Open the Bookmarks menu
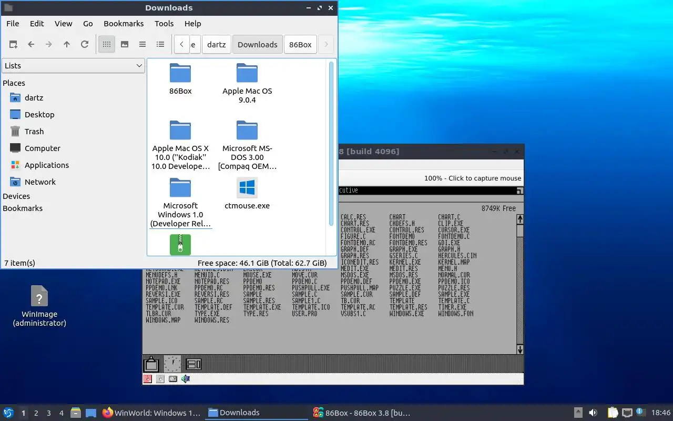The width and height of the screenshot is (673, 421). pyautogui.click(x=124, y=24)
